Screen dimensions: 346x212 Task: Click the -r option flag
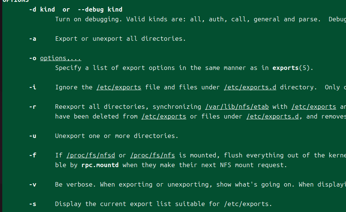33,107
